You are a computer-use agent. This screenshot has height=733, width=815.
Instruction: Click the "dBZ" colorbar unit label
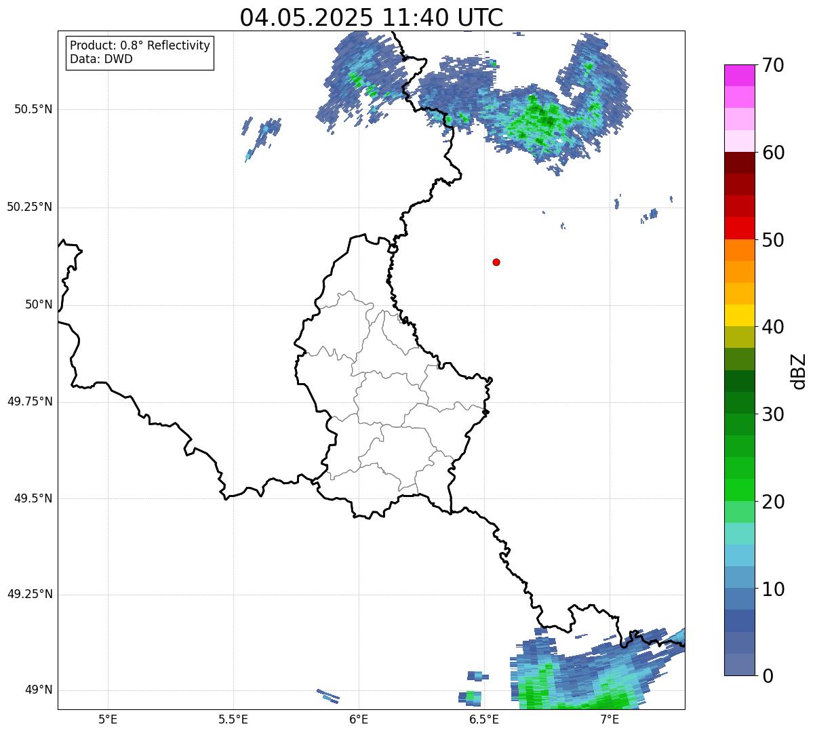[x=799, y=371]
